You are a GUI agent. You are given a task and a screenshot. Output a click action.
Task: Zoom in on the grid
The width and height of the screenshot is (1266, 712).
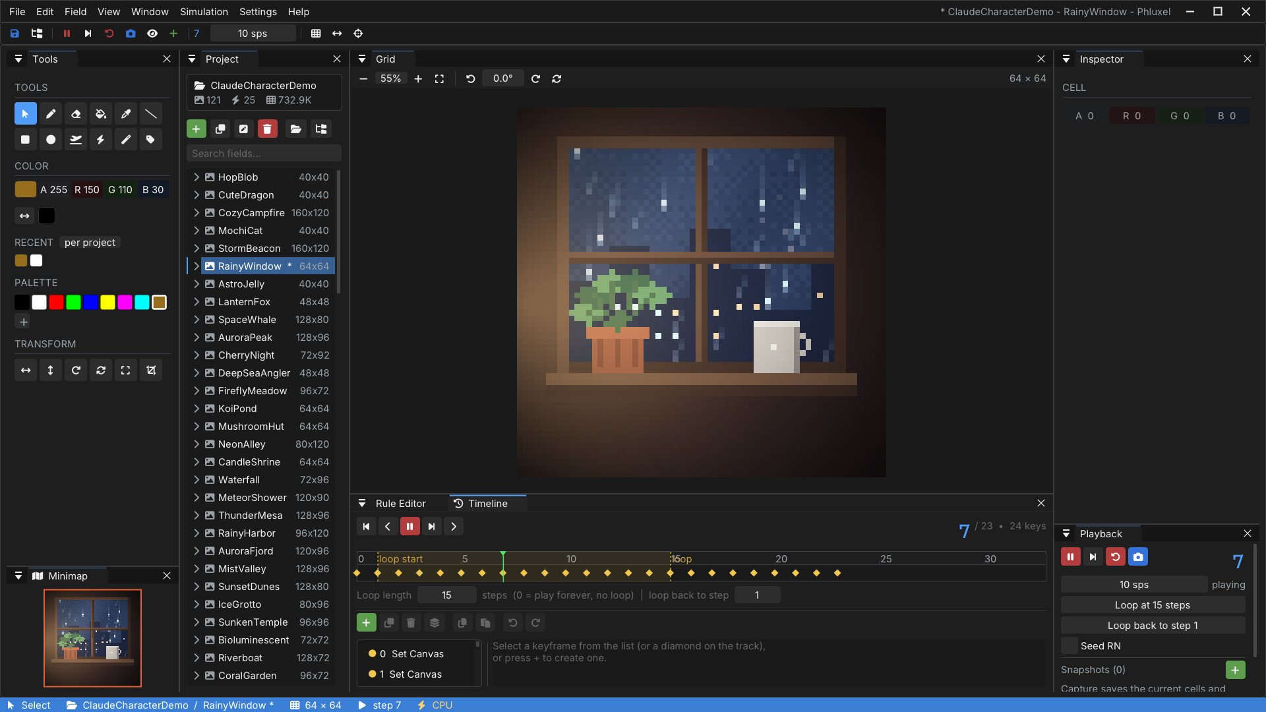418,79
